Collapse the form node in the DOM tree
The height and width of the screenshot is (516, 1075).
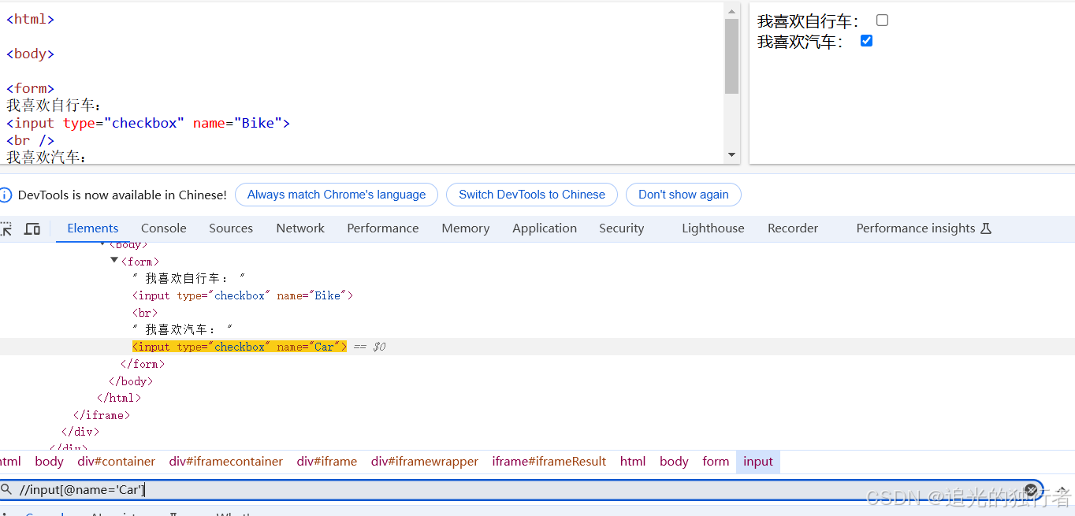click(x=114, y=261)
